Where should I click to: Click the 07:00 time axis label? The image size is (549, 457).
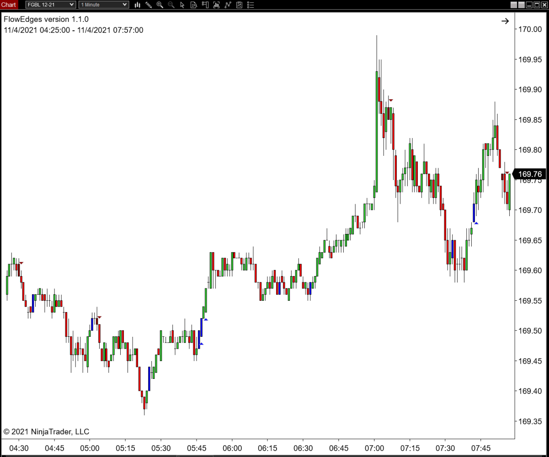(x=374, y=448)
